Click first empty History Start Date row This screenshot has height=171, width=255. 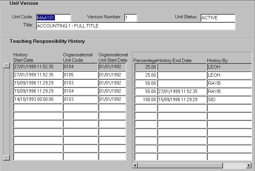pos(38,108)
